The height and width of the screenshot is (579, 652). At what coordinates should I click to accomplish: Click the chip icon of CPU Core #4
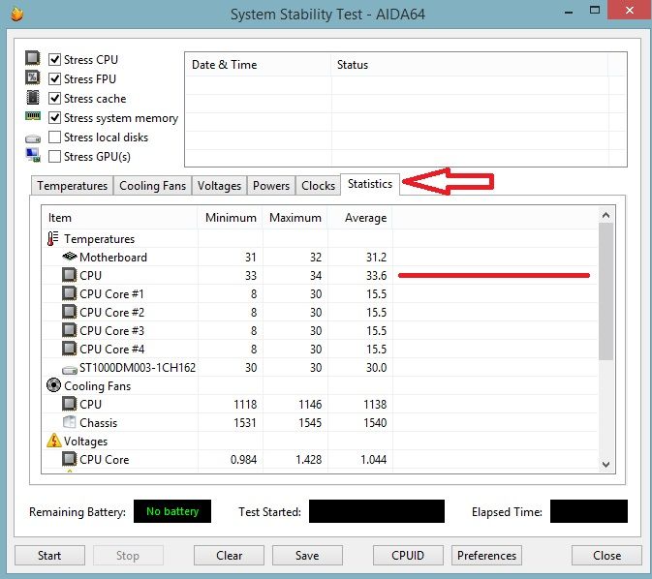pyautogui.click(x=70, y=349)
